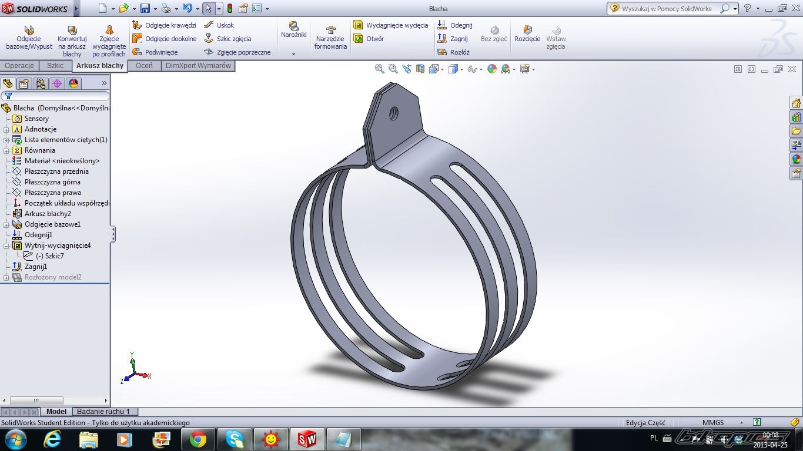This screenshot has width=803, height=451.
Task: Open the Appearances tab in task pane
Action: pos(796,159)
